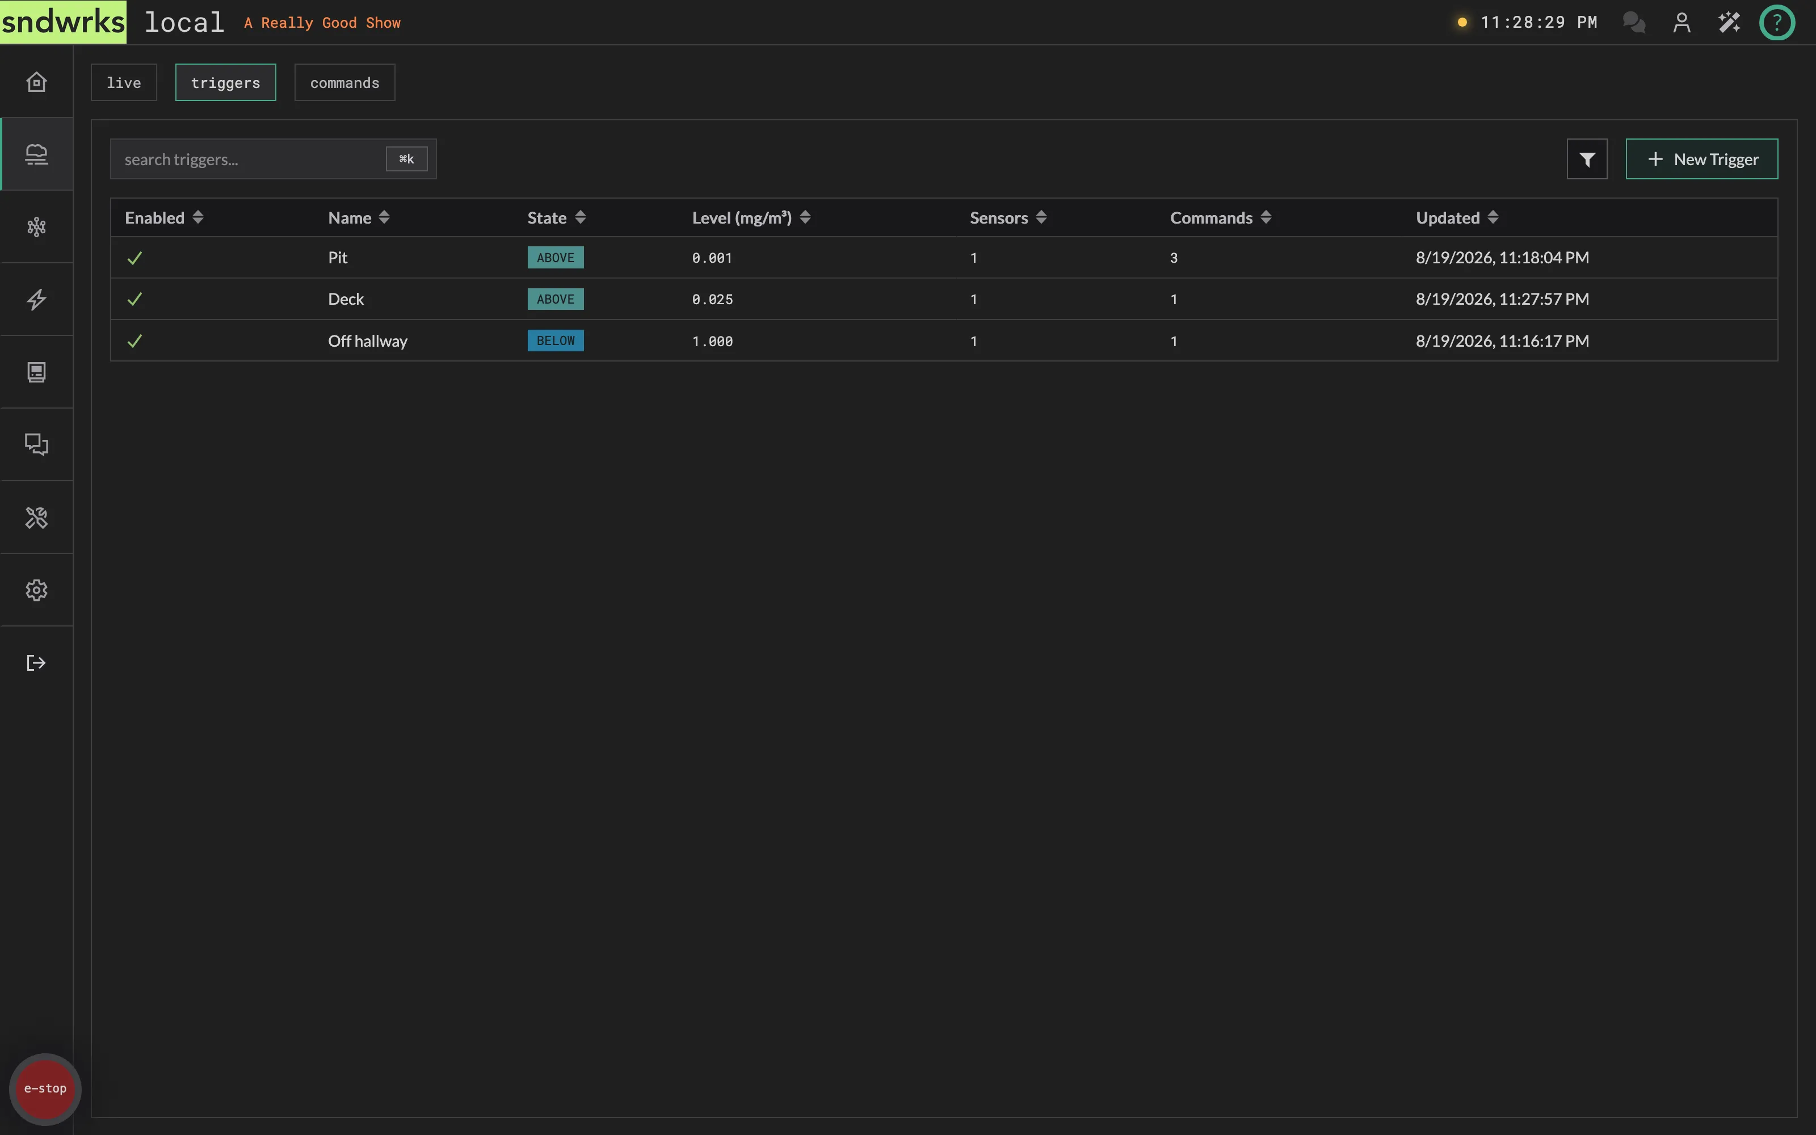Click the 'A Really Good Show' title

click(322, 23)
